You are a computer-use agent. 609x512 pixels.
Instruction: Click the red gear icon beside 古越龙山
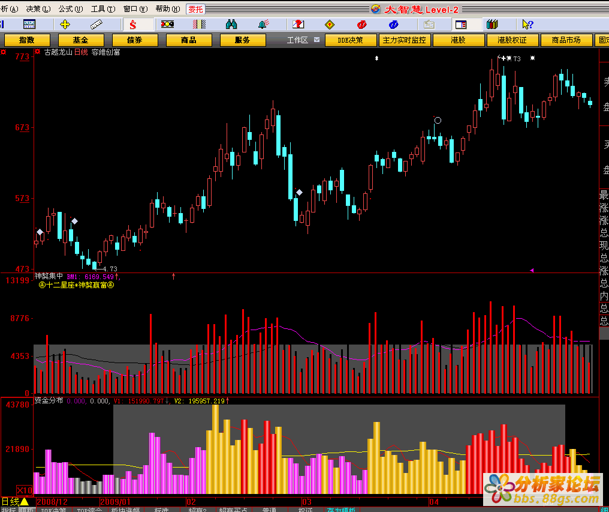pos(38,52)
